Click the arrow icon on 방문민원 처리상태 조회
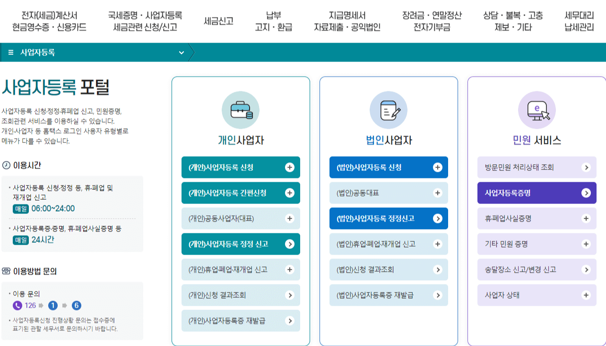The image size is (606, 346). (x=586, y=168)
